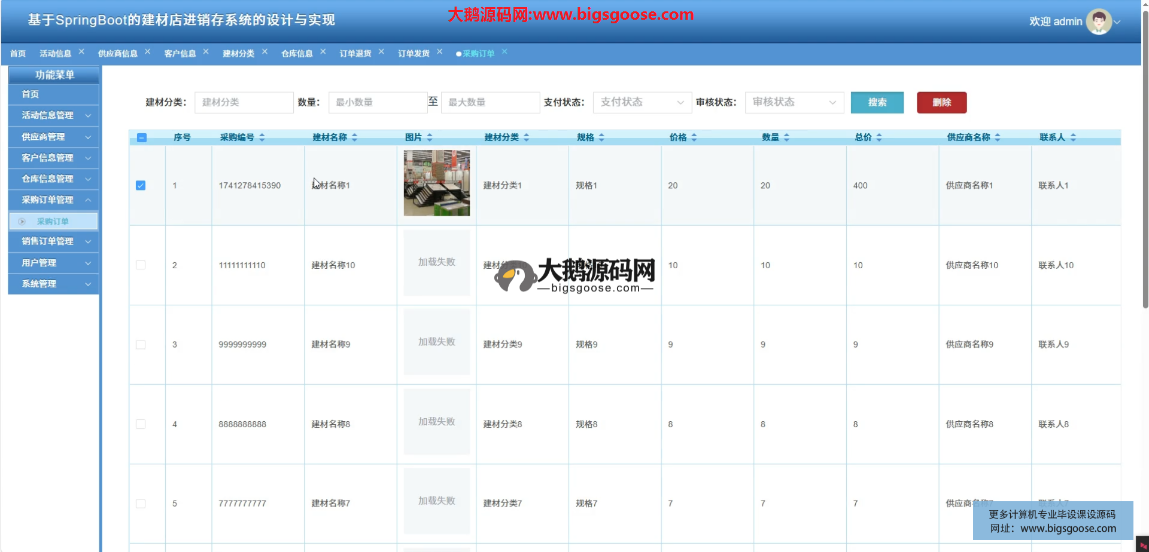1149x552 pixels.
Task: Expand 销售订单管理 in sidebar menu
Action: 54,241
